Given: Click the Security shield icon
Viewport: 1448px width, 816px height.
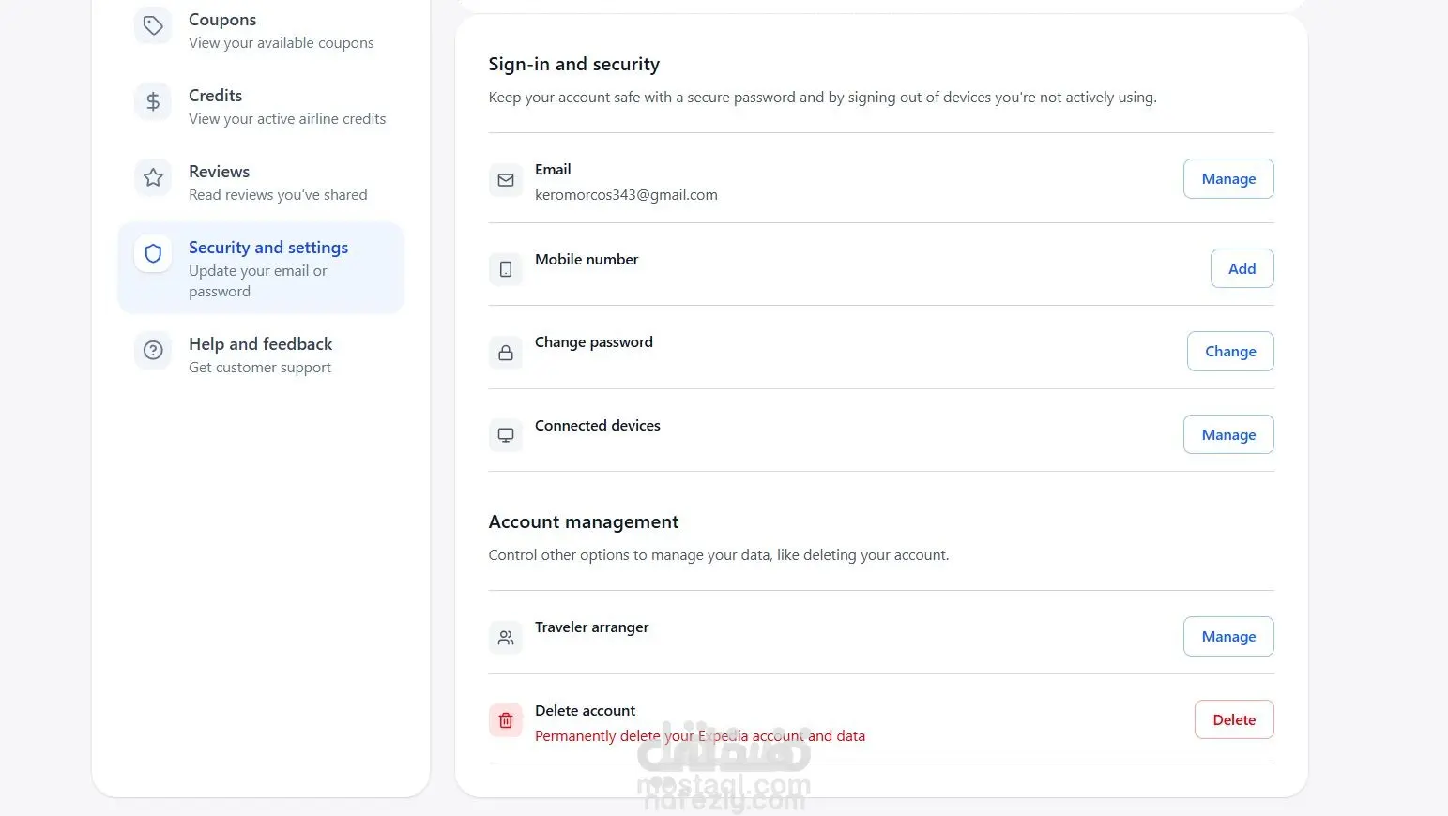Looking at the screenshot, I should pyautogui.click(x=153, y=253).
